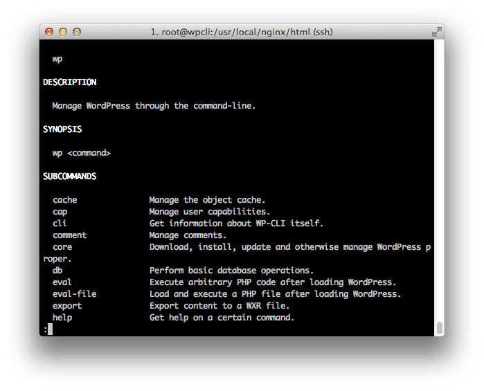
Task: Click the 'cap' subcommand name
Action: [60, 212]
